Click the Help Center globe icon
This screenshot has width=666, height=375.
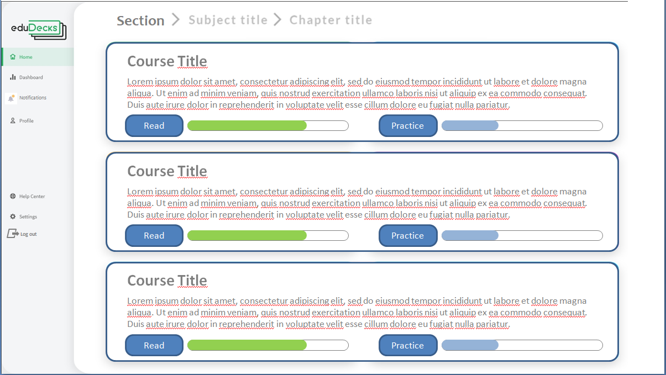pyautogui.click(x=13, y=197)
